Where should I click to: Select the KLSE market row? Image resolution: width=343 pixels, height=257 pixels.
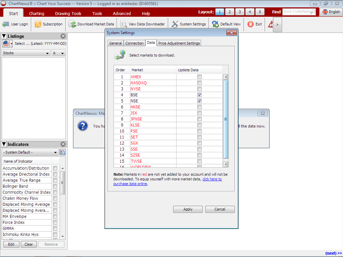click(x=168, y=125)
